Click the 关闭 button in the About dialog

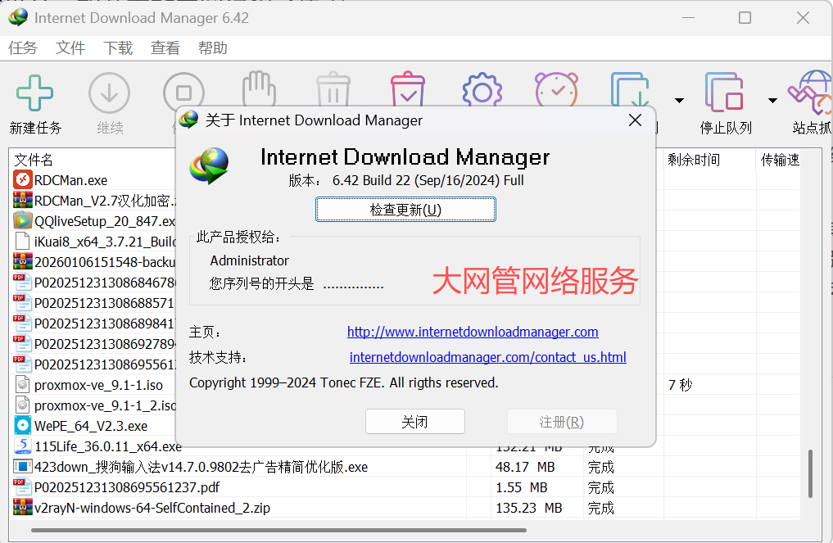[414, 421]
